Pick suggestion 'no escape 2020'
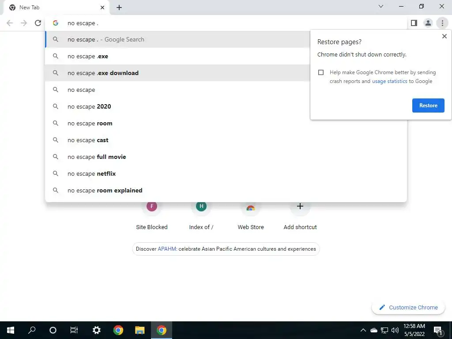The width and height of the screenshot is (452, 339). coord(177,106)
